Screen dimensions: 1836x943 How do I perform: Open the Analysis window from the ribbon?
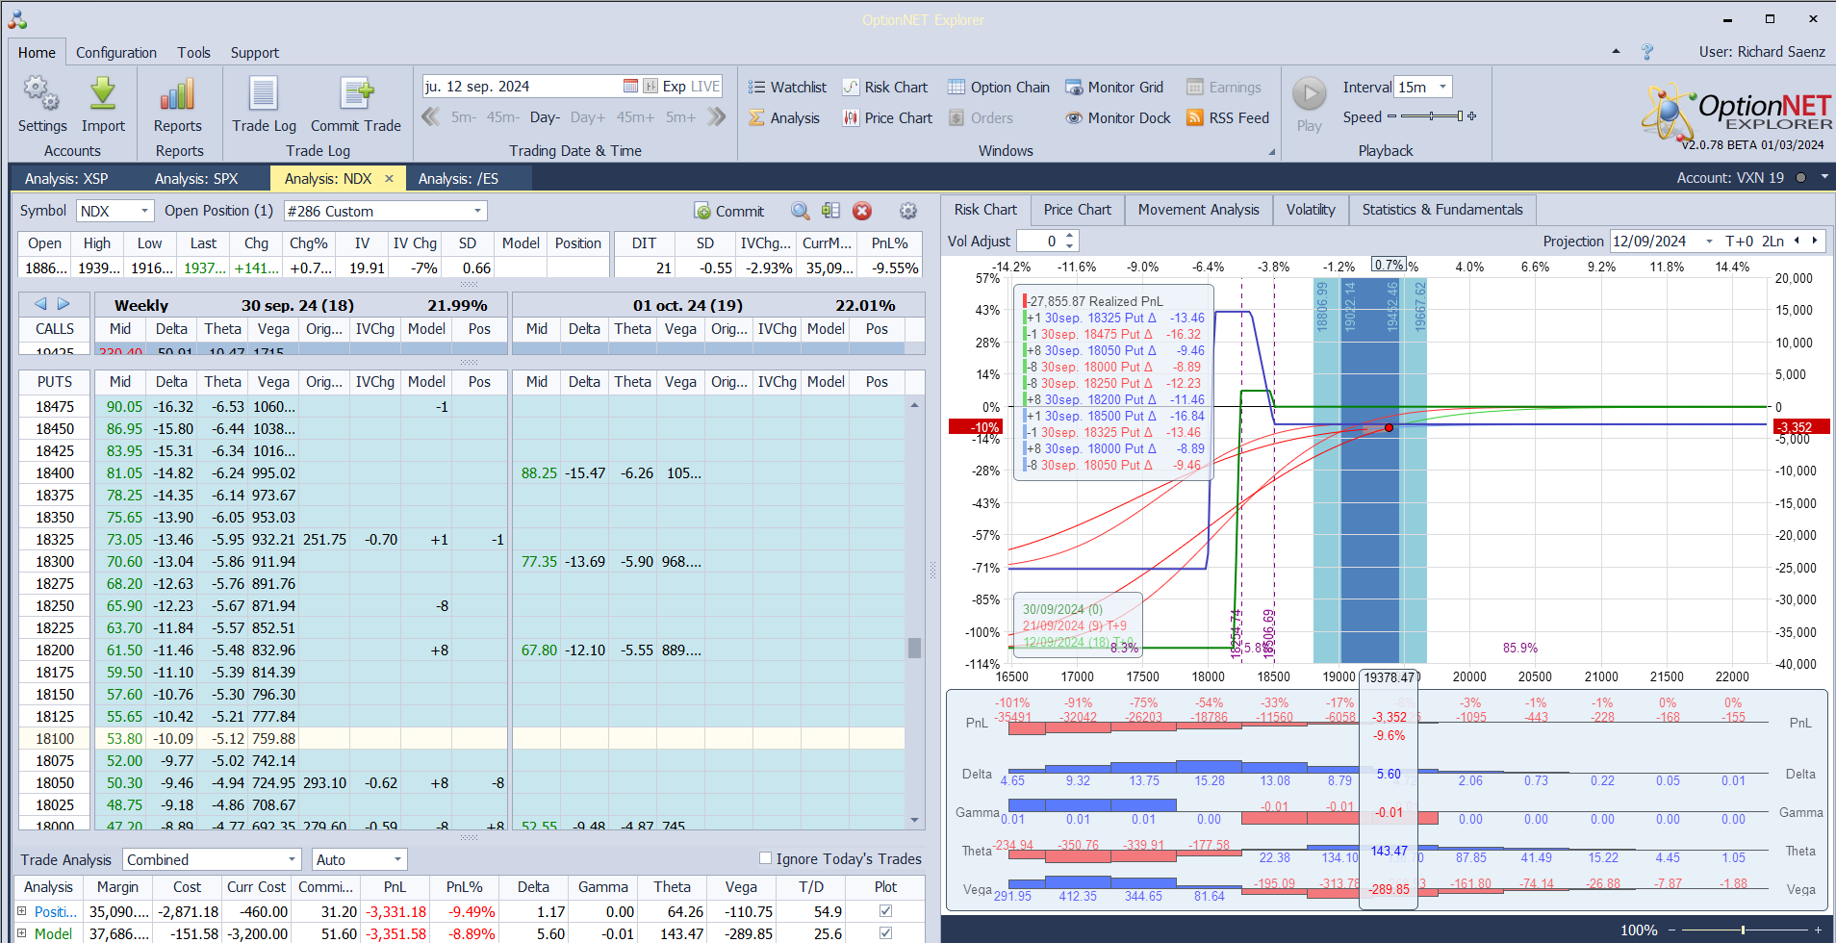click(x=784, y=117)
